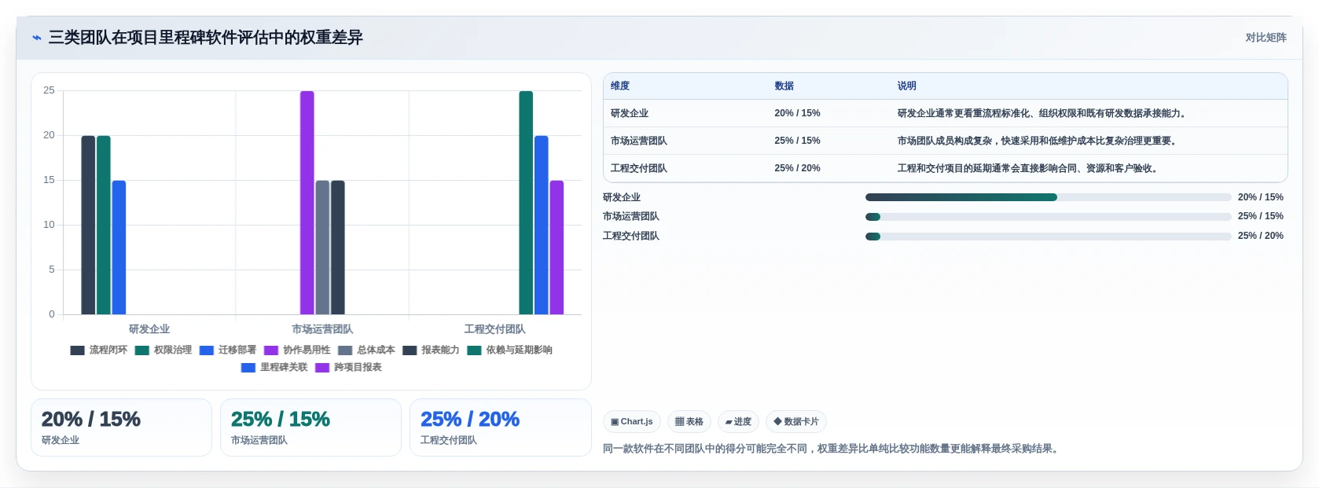Select the dark 流程闭环 bar under 研发企业
This screenshot has height=488, width=1319.
pyautogui.click(x=88, y=226)
